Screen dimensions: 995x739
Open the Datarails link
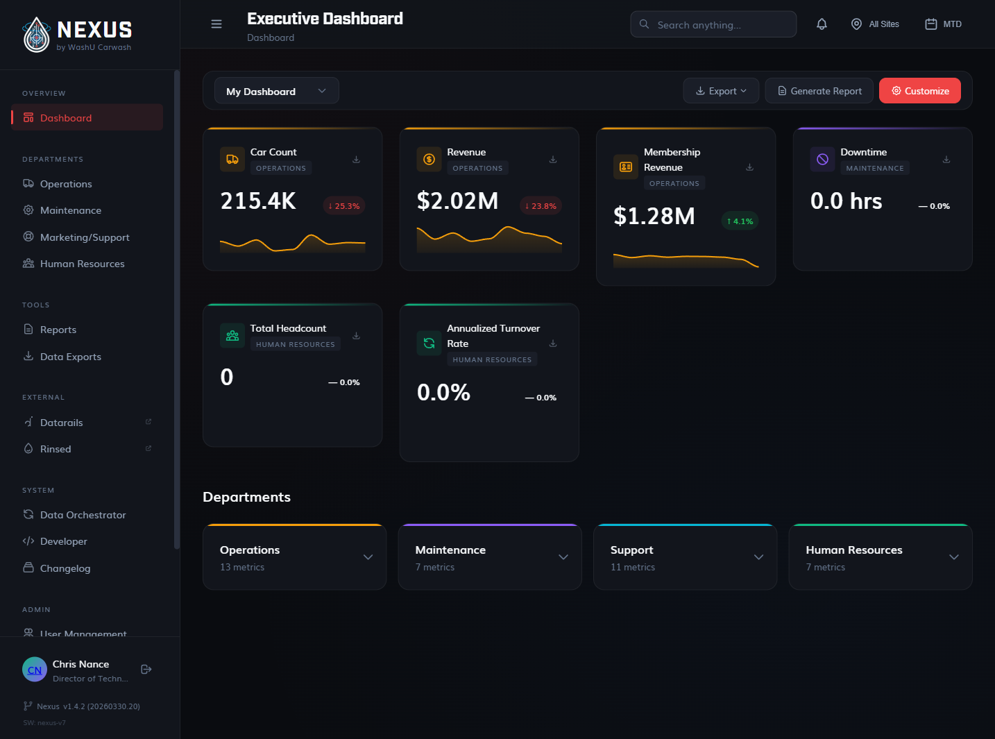pyautogui.click(x=87, y=422)
